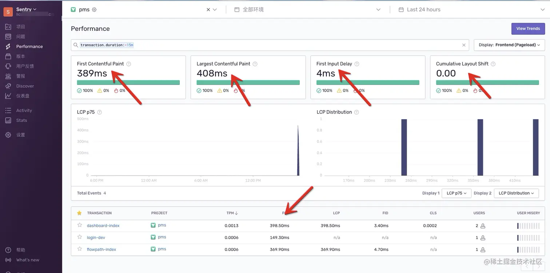Click the LCP Distribution help icon
Screen dimensions: 550x273
tap(356, 112)
